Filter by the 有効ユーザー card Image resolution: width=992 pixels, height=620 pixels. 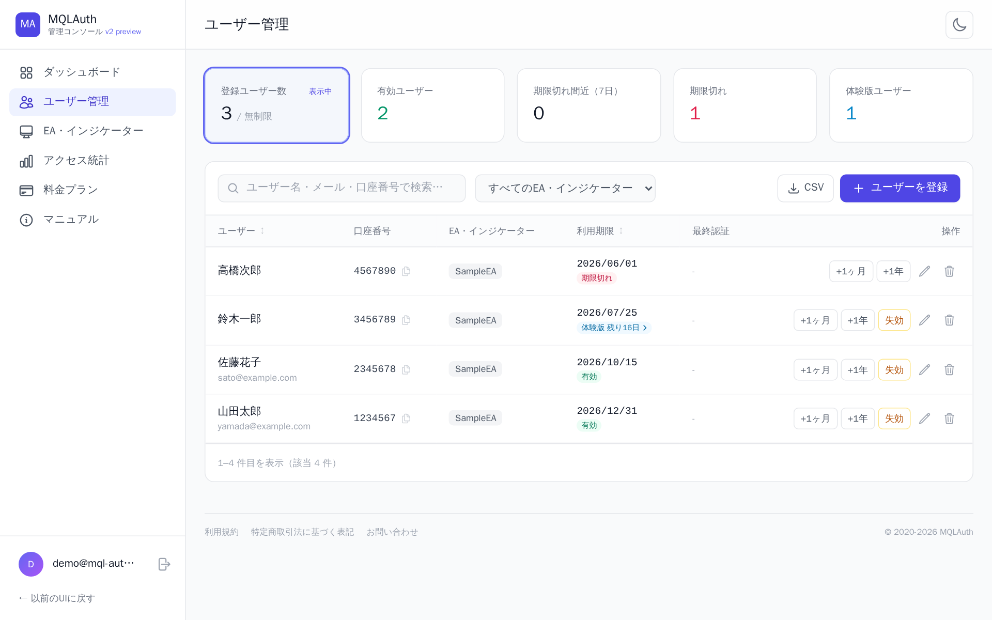[x=432, y=105]
